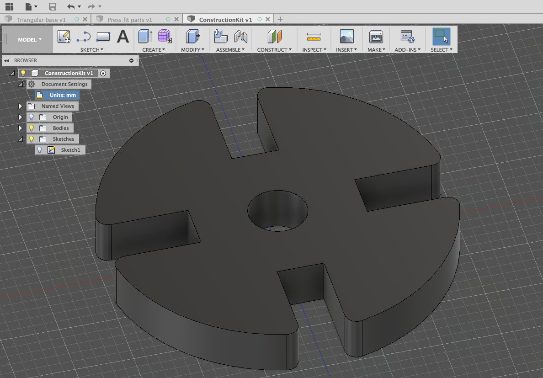Viewport: 543px width, 378px height.
Task: Select the Line sketch tool
Action: tap(84, 37)
